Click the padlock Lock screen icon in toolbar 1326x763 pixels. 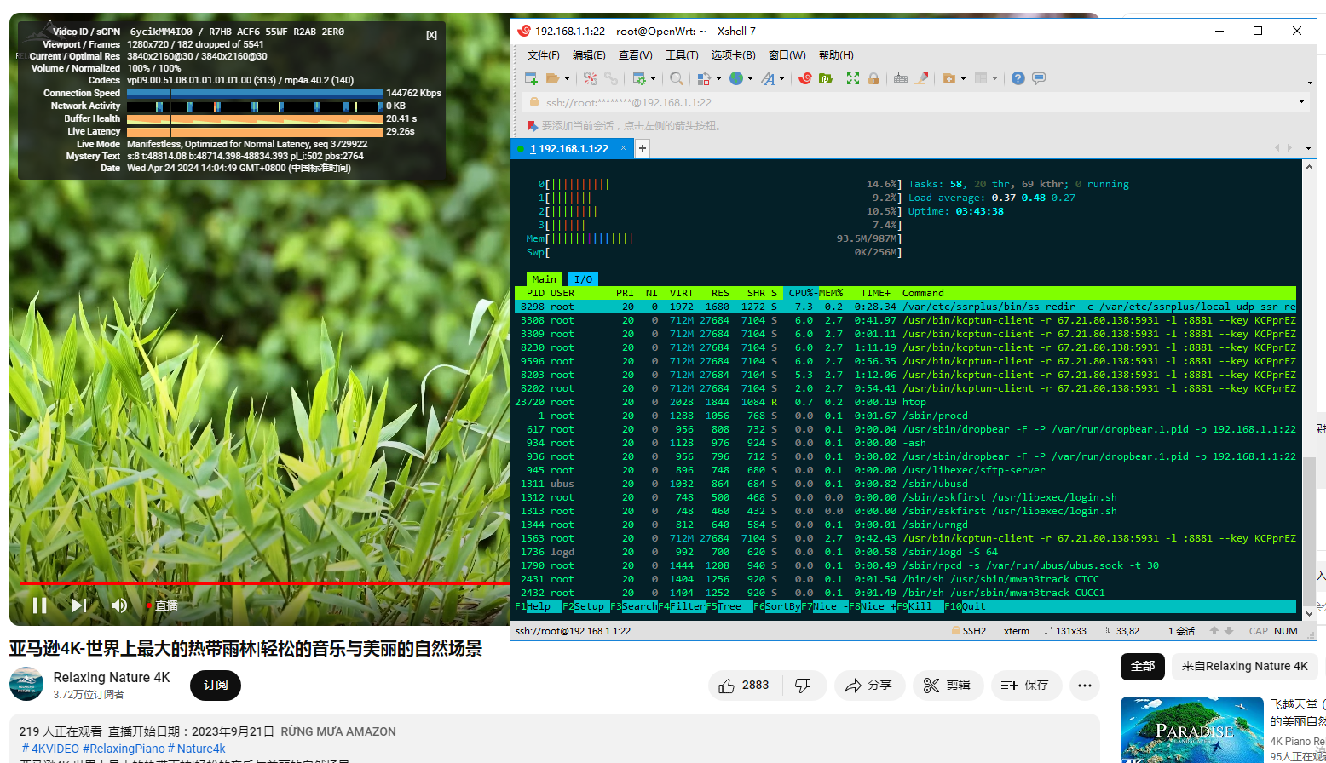(x=873, y=78)
